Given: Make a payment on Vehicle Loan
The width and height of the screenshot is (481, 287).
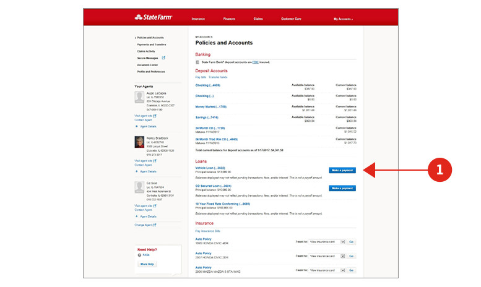Looking at the screenshot, I should (342, 170).
